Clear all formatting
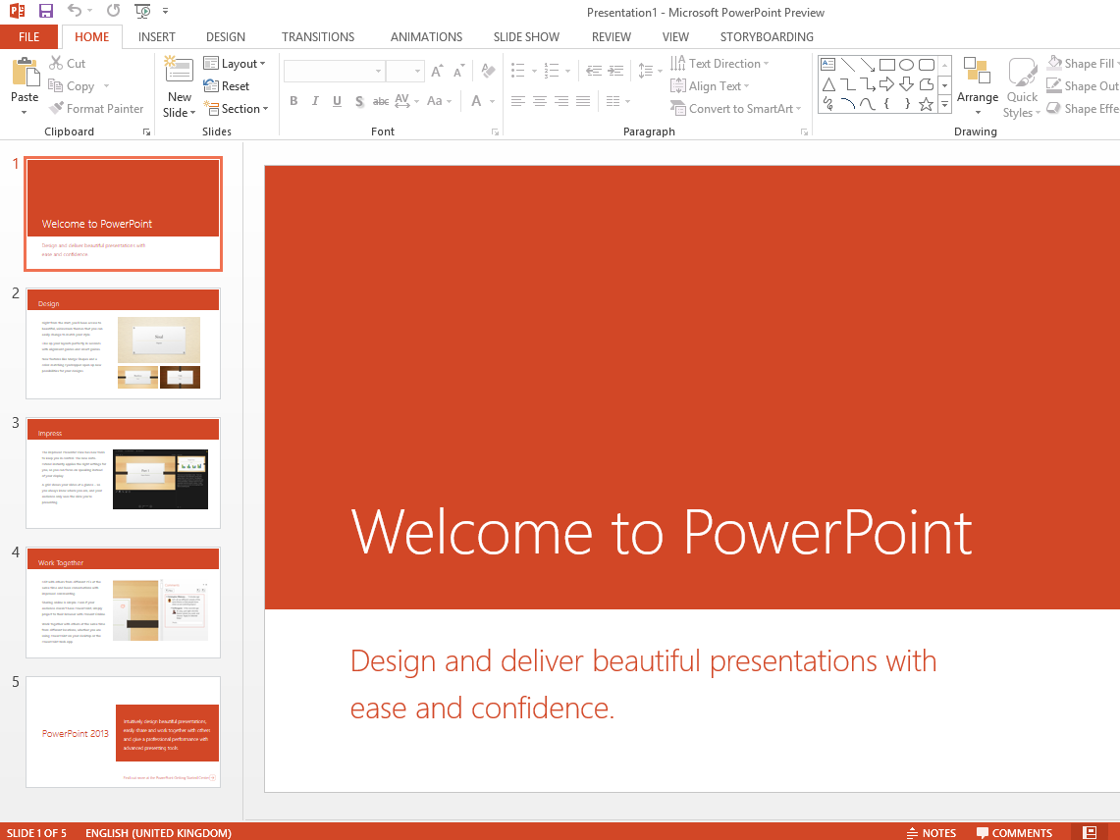Screen dimensions: 1120x840 (x=489, y=71)
